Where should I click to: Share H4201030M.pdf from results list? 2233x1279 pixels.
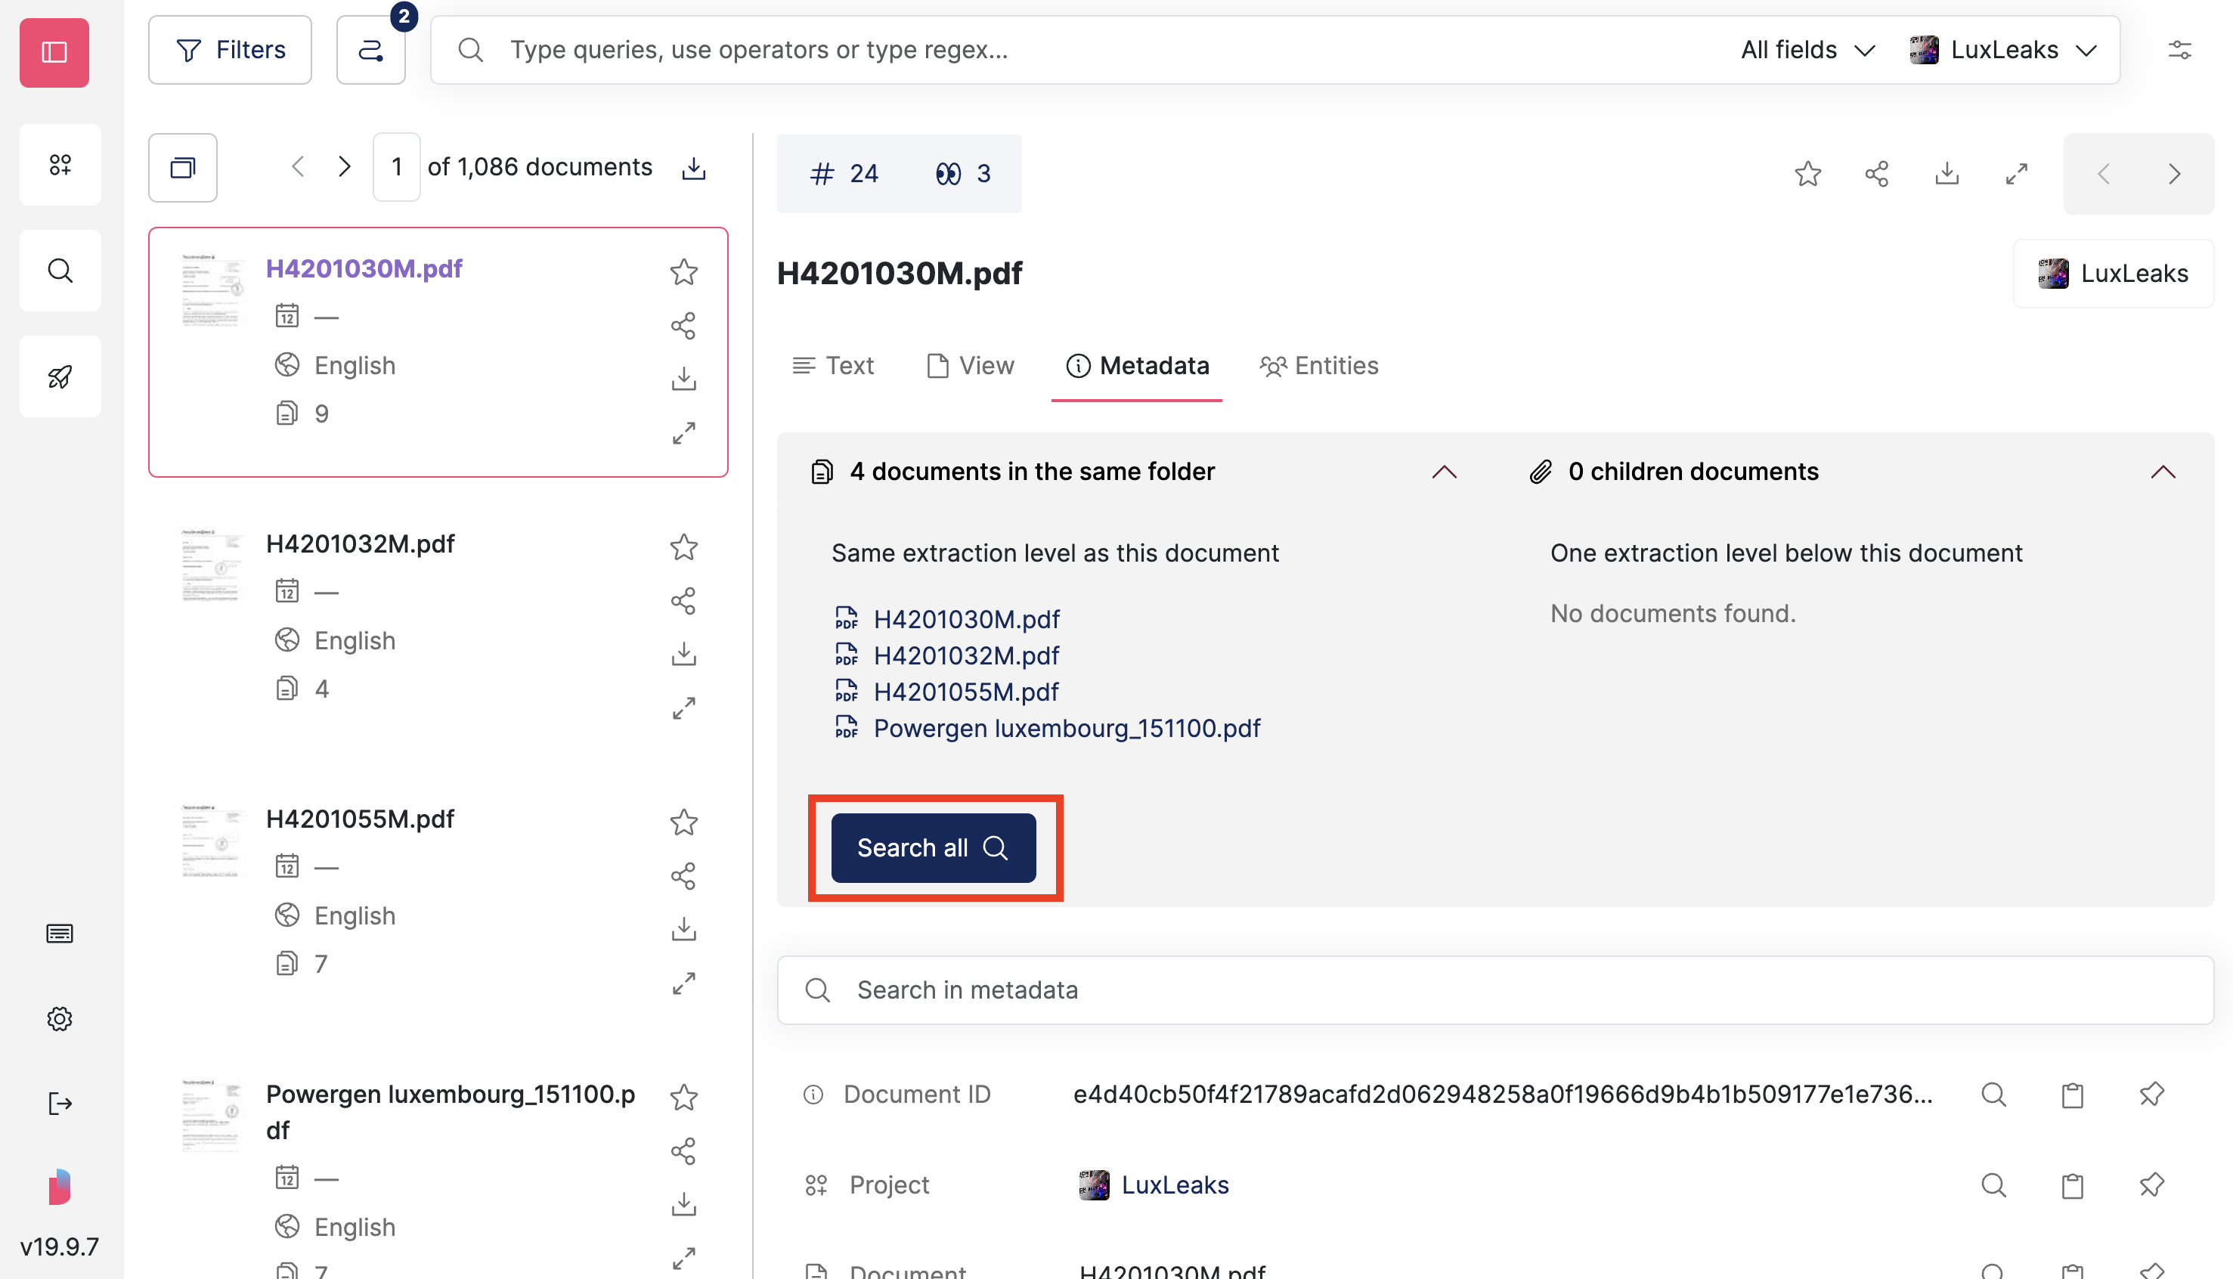[683, 326]
